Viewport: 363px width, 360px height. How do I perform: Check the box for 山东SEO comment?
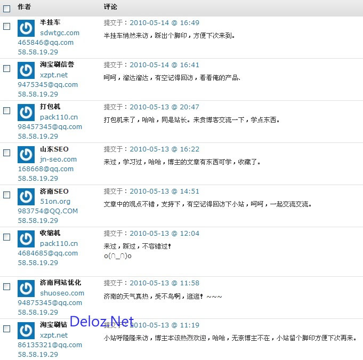pos(7,153)
